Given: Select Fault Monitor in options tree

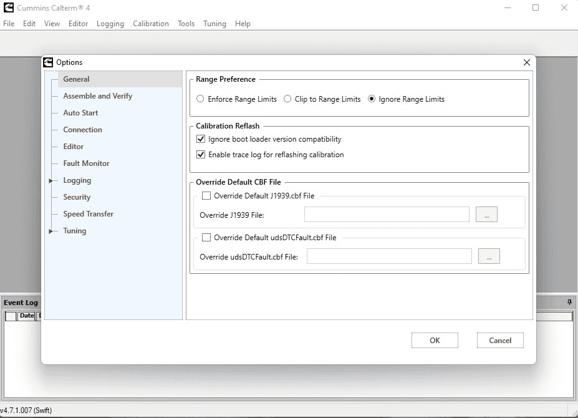Looking at the screenshot, I should click(x=86, y=163).
